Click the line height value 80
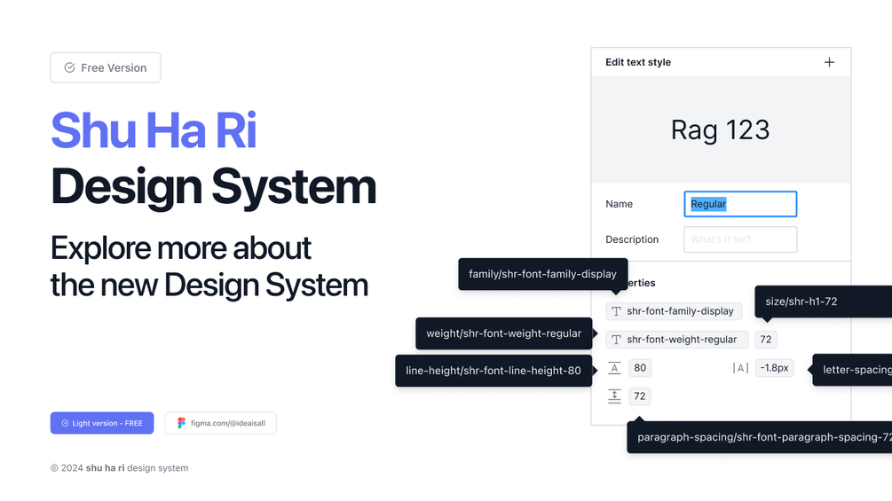Viewport: 892px width, 501px height. (x=640, y=368)
